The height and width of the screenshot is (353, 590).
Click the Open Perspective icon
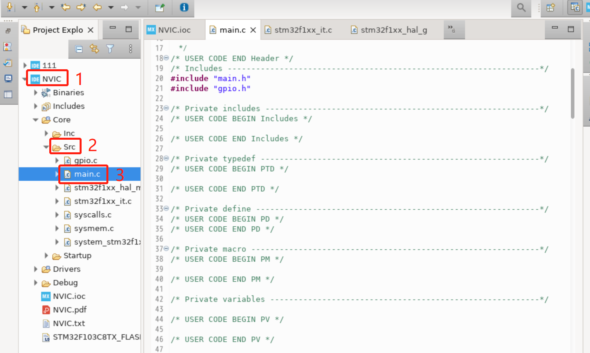click(551, 7)
